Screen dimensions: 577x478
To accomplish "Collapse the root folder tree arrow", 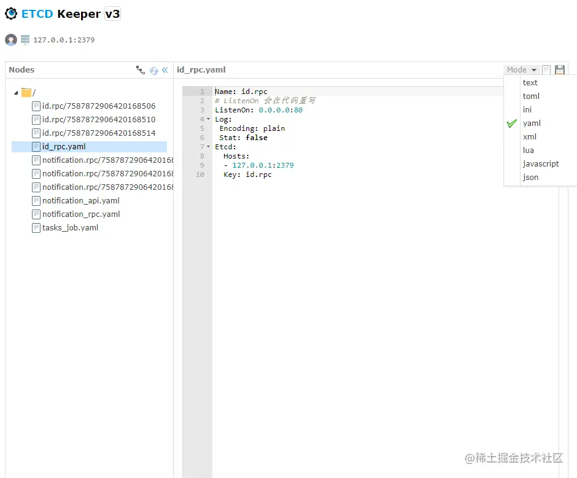I will pos(16,93).
